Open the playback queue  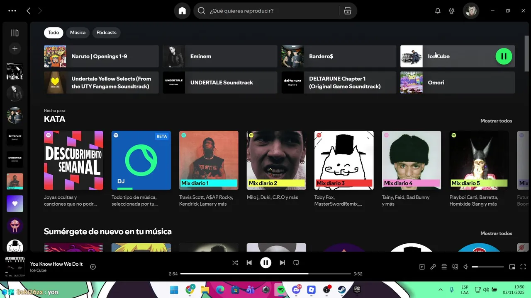pos(444,267)
